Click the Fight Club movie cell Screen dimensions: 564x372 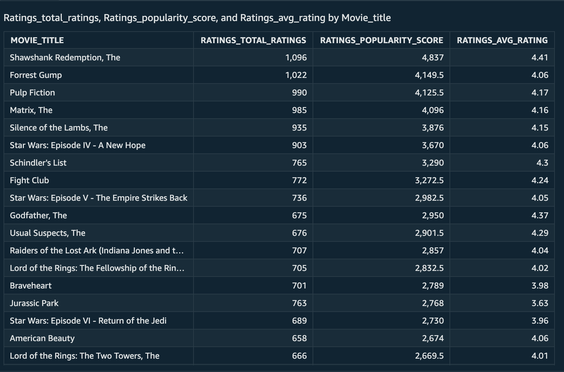point(29,180)
